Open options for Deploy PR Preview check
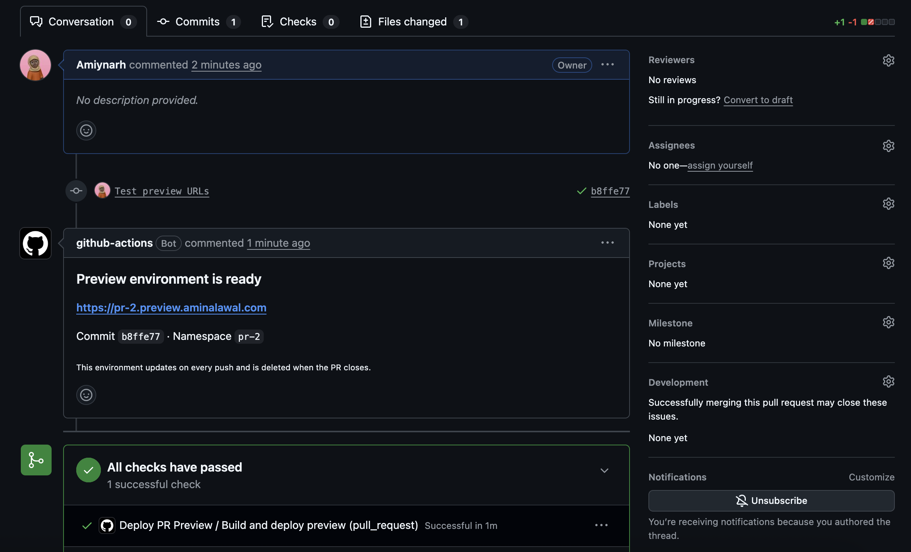 [x=601, y=525]
